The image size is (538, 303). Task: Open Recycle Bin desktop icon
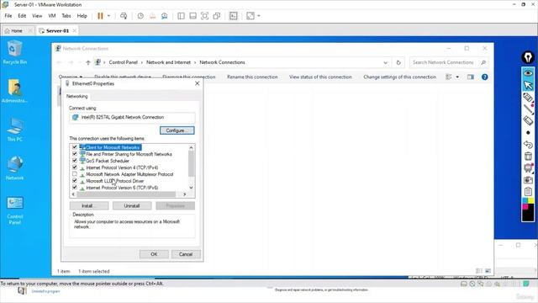pos(15,52)
